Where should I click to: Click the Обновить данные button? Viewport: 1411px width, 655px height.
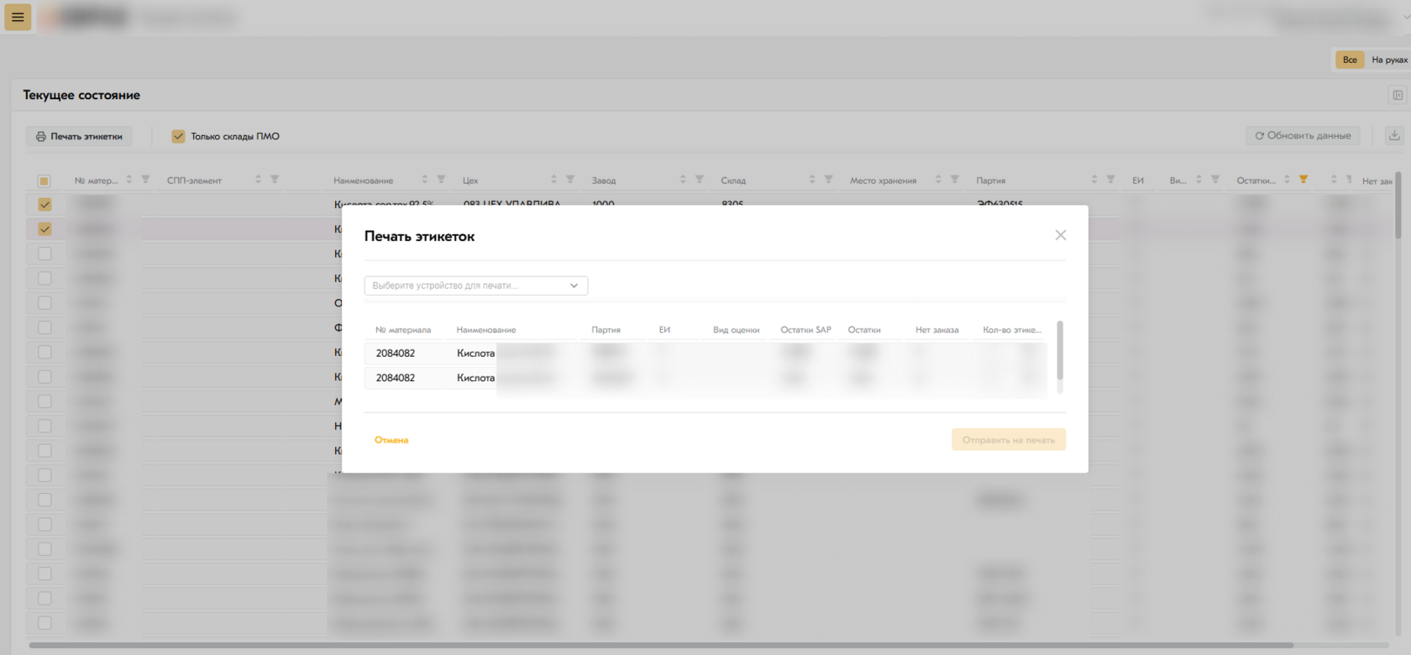pyautogui.click(x=1303, y=135)
